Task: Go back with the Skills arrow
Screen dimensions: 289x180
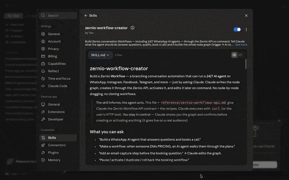Action: 86,15
